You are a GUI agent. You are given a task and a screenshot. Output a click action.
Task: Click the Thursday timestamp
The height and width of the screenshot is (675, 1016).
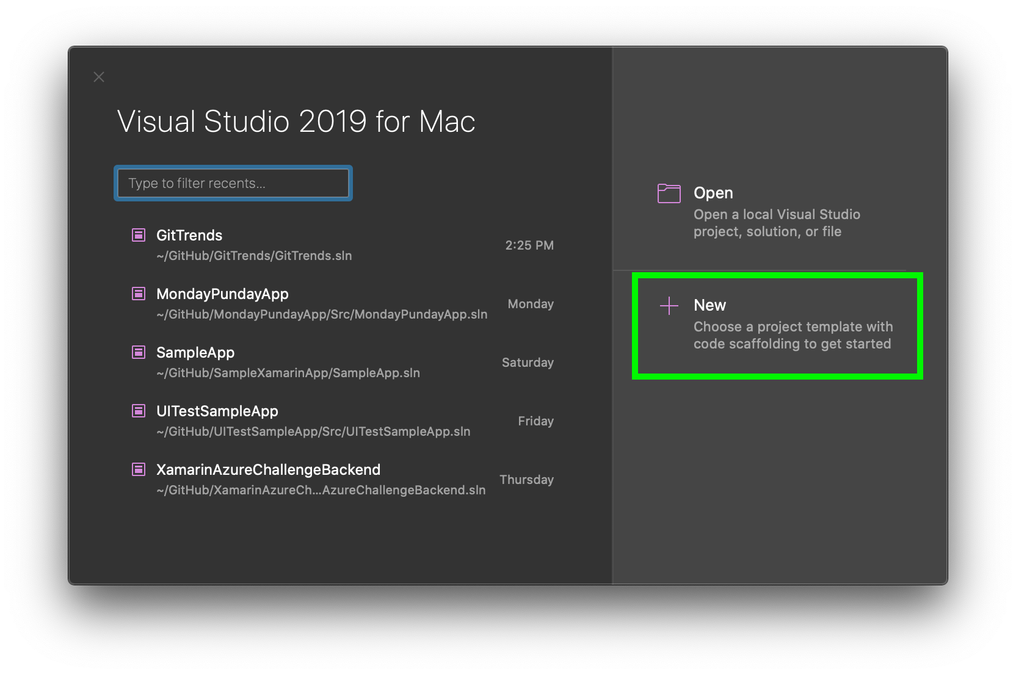click(x=526, y=480)
